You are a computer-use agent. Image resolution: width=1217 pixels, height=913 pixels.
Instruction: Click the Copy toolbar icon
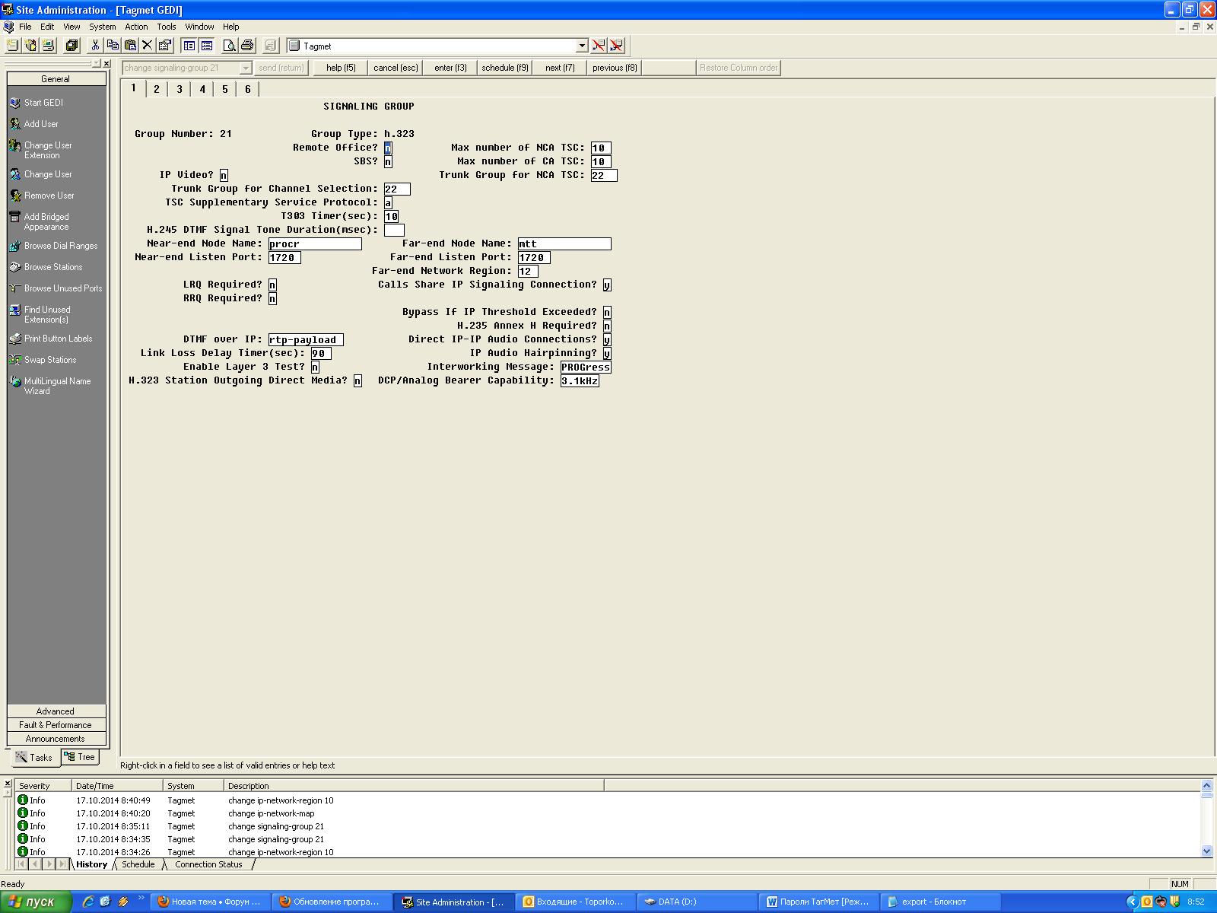(x=113, y=46)
